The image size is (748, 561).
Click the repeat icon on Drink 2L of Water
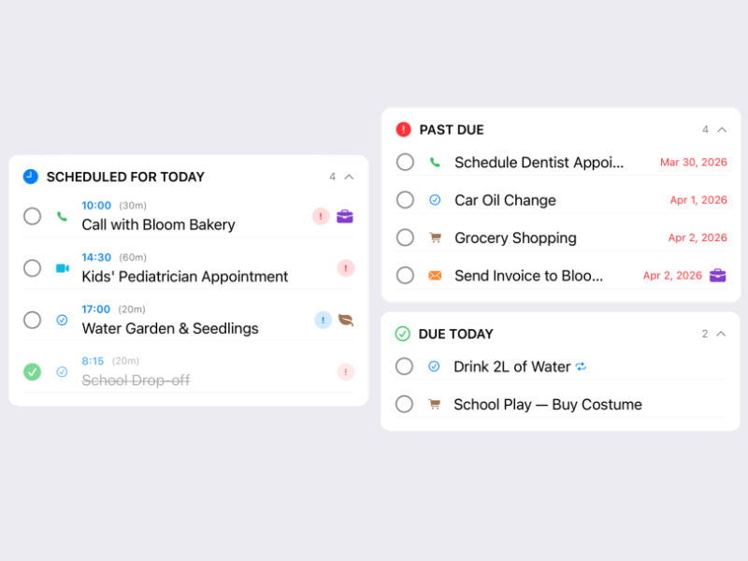click(582, 367)
